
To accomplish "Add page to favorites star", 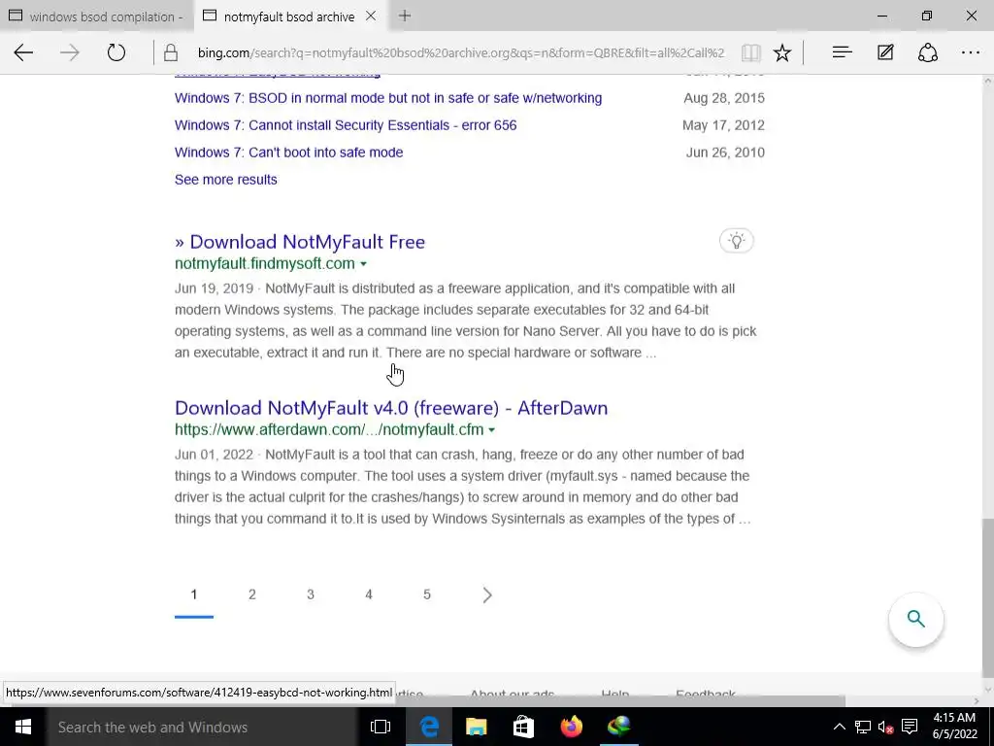I will tap(782, 52).
